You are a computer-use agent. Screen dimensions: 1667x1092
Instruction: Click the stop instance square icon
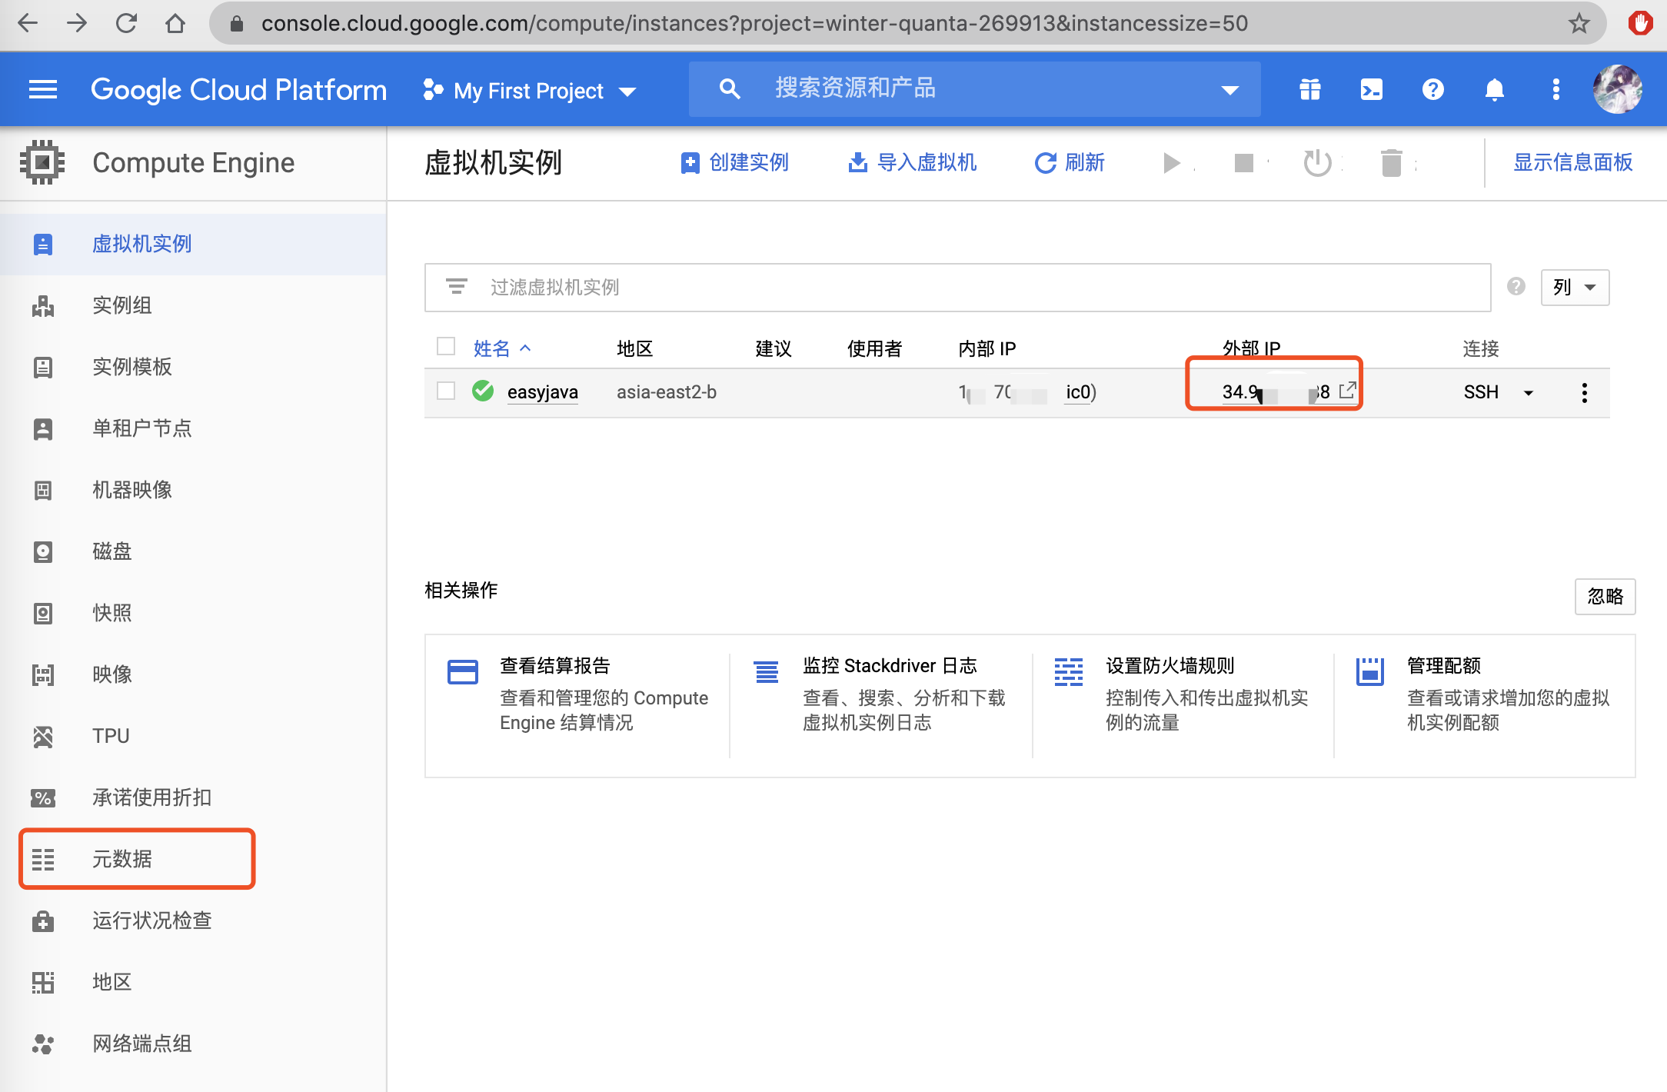pos(1243,163)
